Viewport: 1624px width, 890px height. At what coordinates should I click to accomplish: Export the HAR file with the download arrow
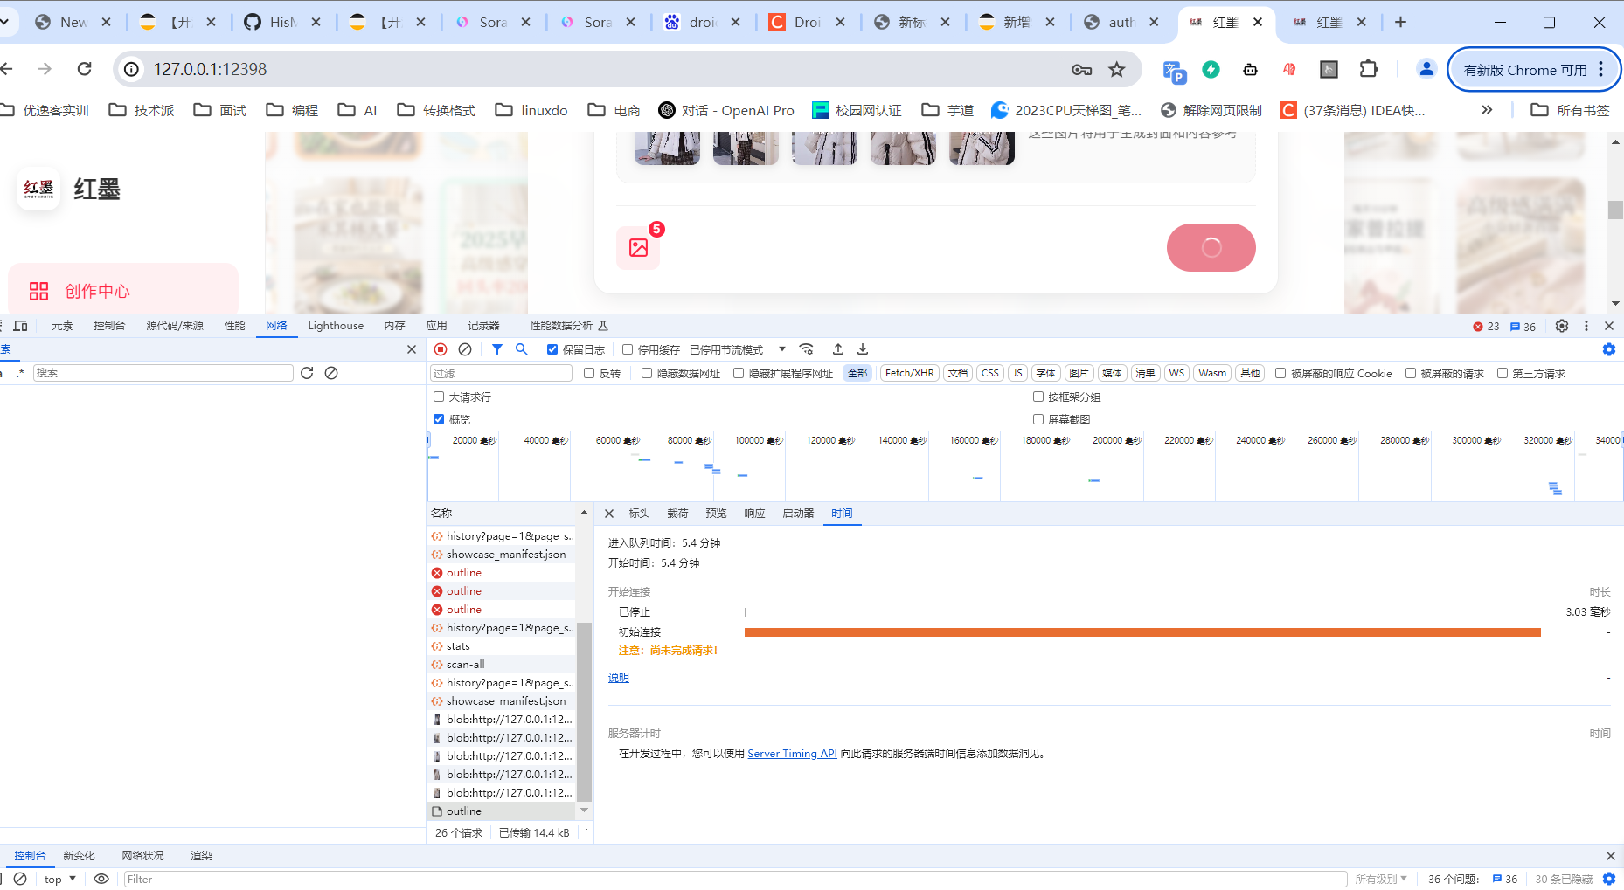[863, 349]
